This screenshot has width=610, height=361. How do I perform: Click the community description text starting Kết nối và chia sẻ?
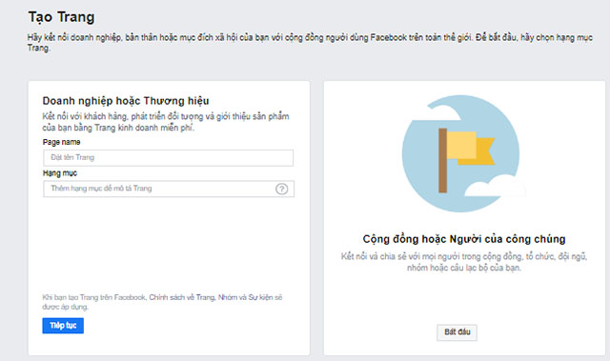(x=464, y=262)
